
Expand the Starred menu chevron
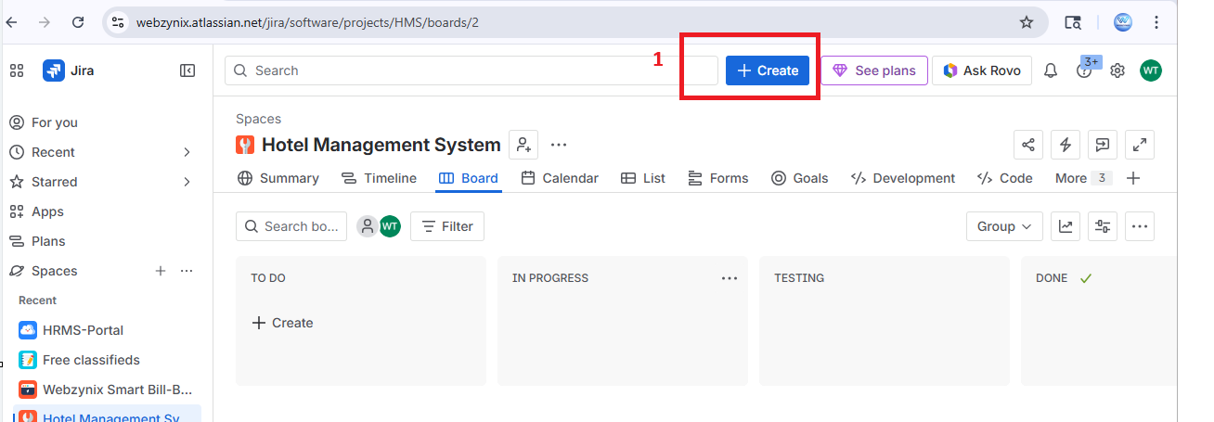point(187,182)
